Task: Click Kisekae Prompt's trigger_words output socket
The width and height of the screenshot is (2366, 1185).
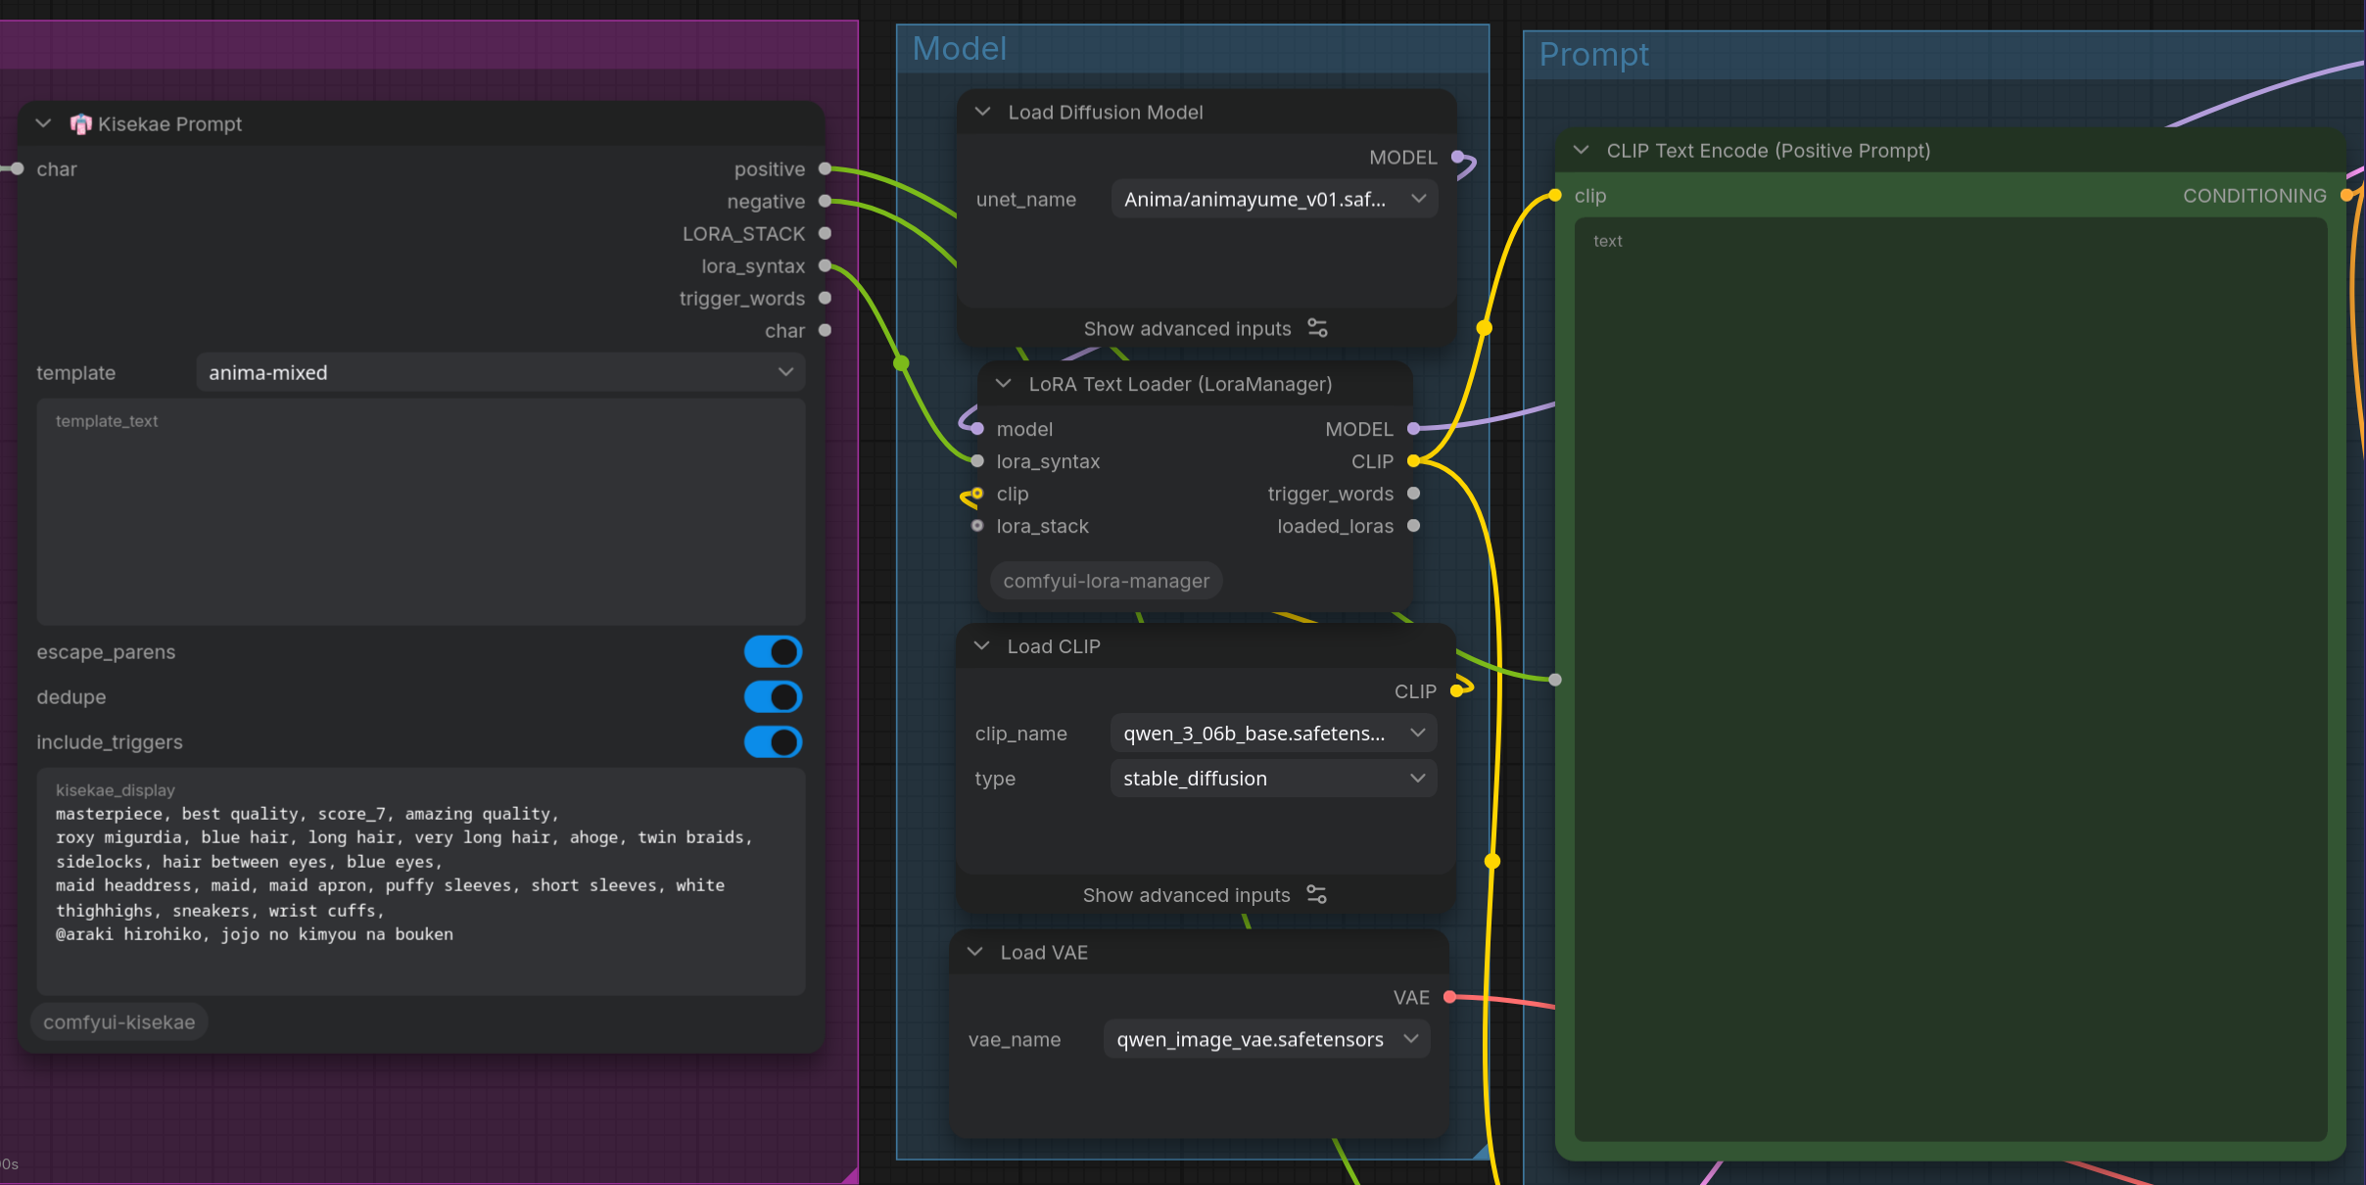Action: pyautogui.click(x=825, y=298)
